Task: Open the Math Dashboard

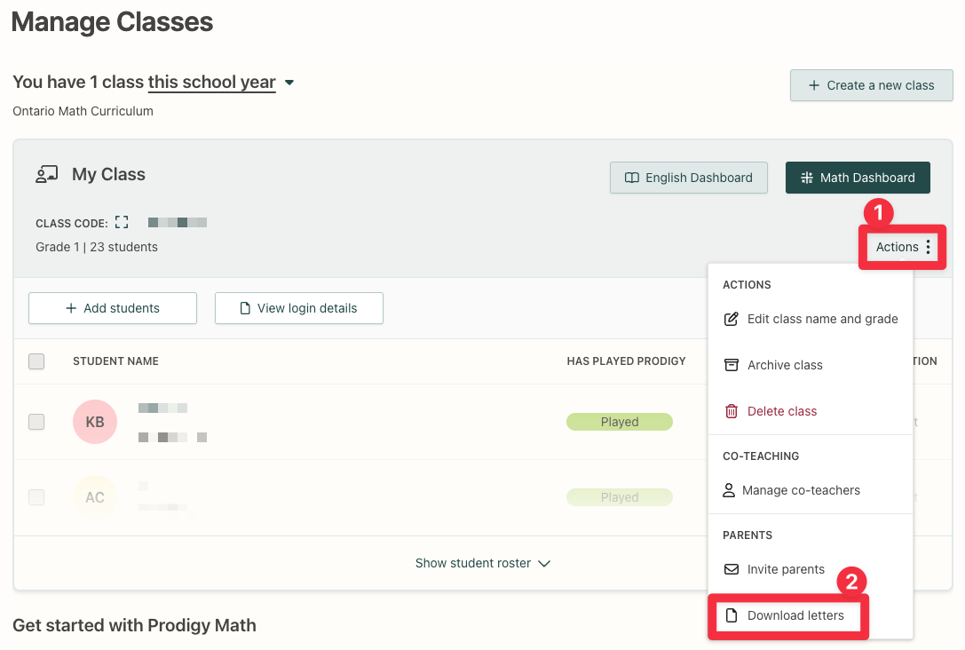Action: (857, 178)
